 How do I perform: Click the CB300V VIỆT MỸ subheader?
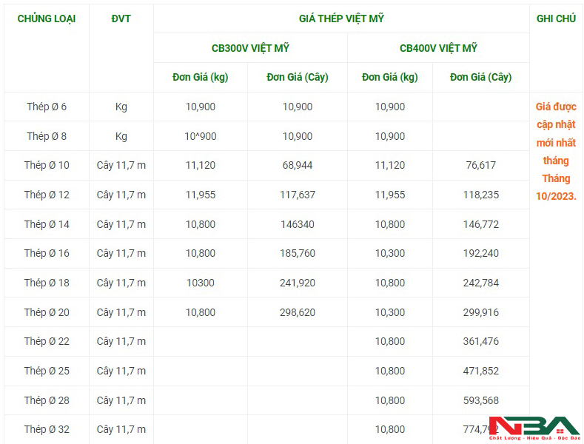250,48
